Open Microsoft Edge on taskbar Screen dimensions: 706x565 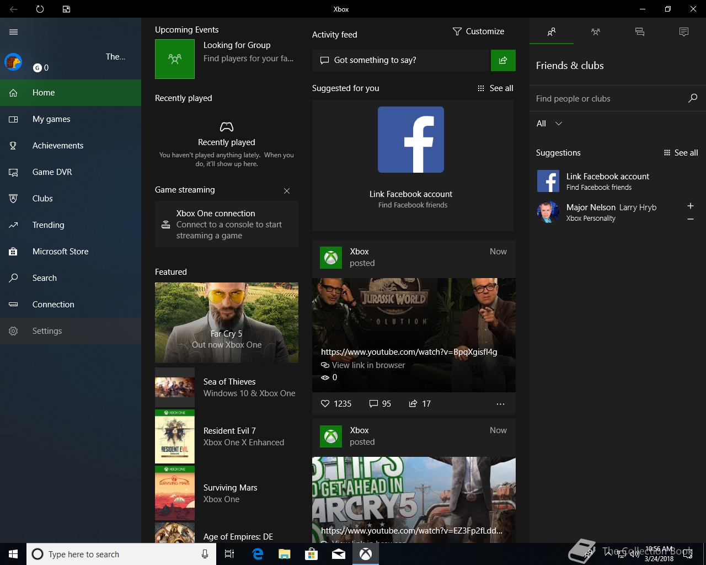(258, 554)
